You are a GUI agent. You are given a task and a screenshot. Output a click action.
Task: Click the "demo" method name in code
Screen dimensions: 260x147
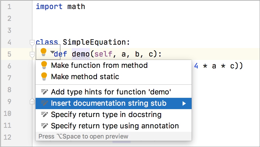click(81, 54)
